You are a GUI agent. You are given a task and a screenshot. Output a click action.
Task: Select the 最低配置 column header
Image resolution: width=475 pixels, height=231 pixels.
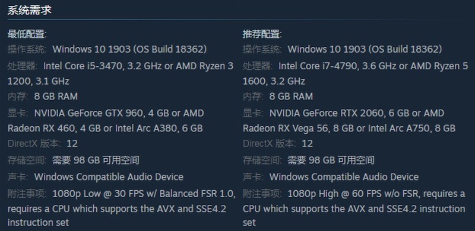point(27,34)
